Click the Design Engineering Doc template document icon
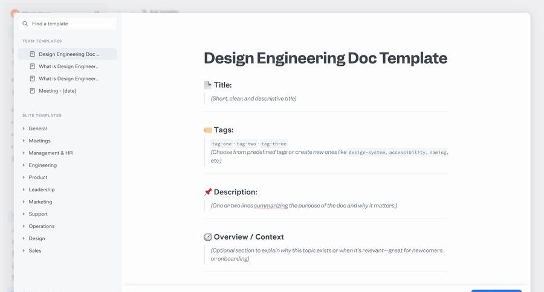Image resolution: width=544 pixels, height=292 pixels. 33,54
